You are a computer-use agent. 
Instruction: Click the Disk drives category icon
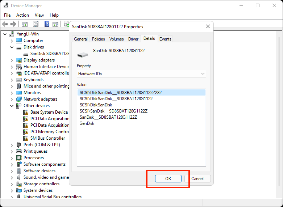19,48
